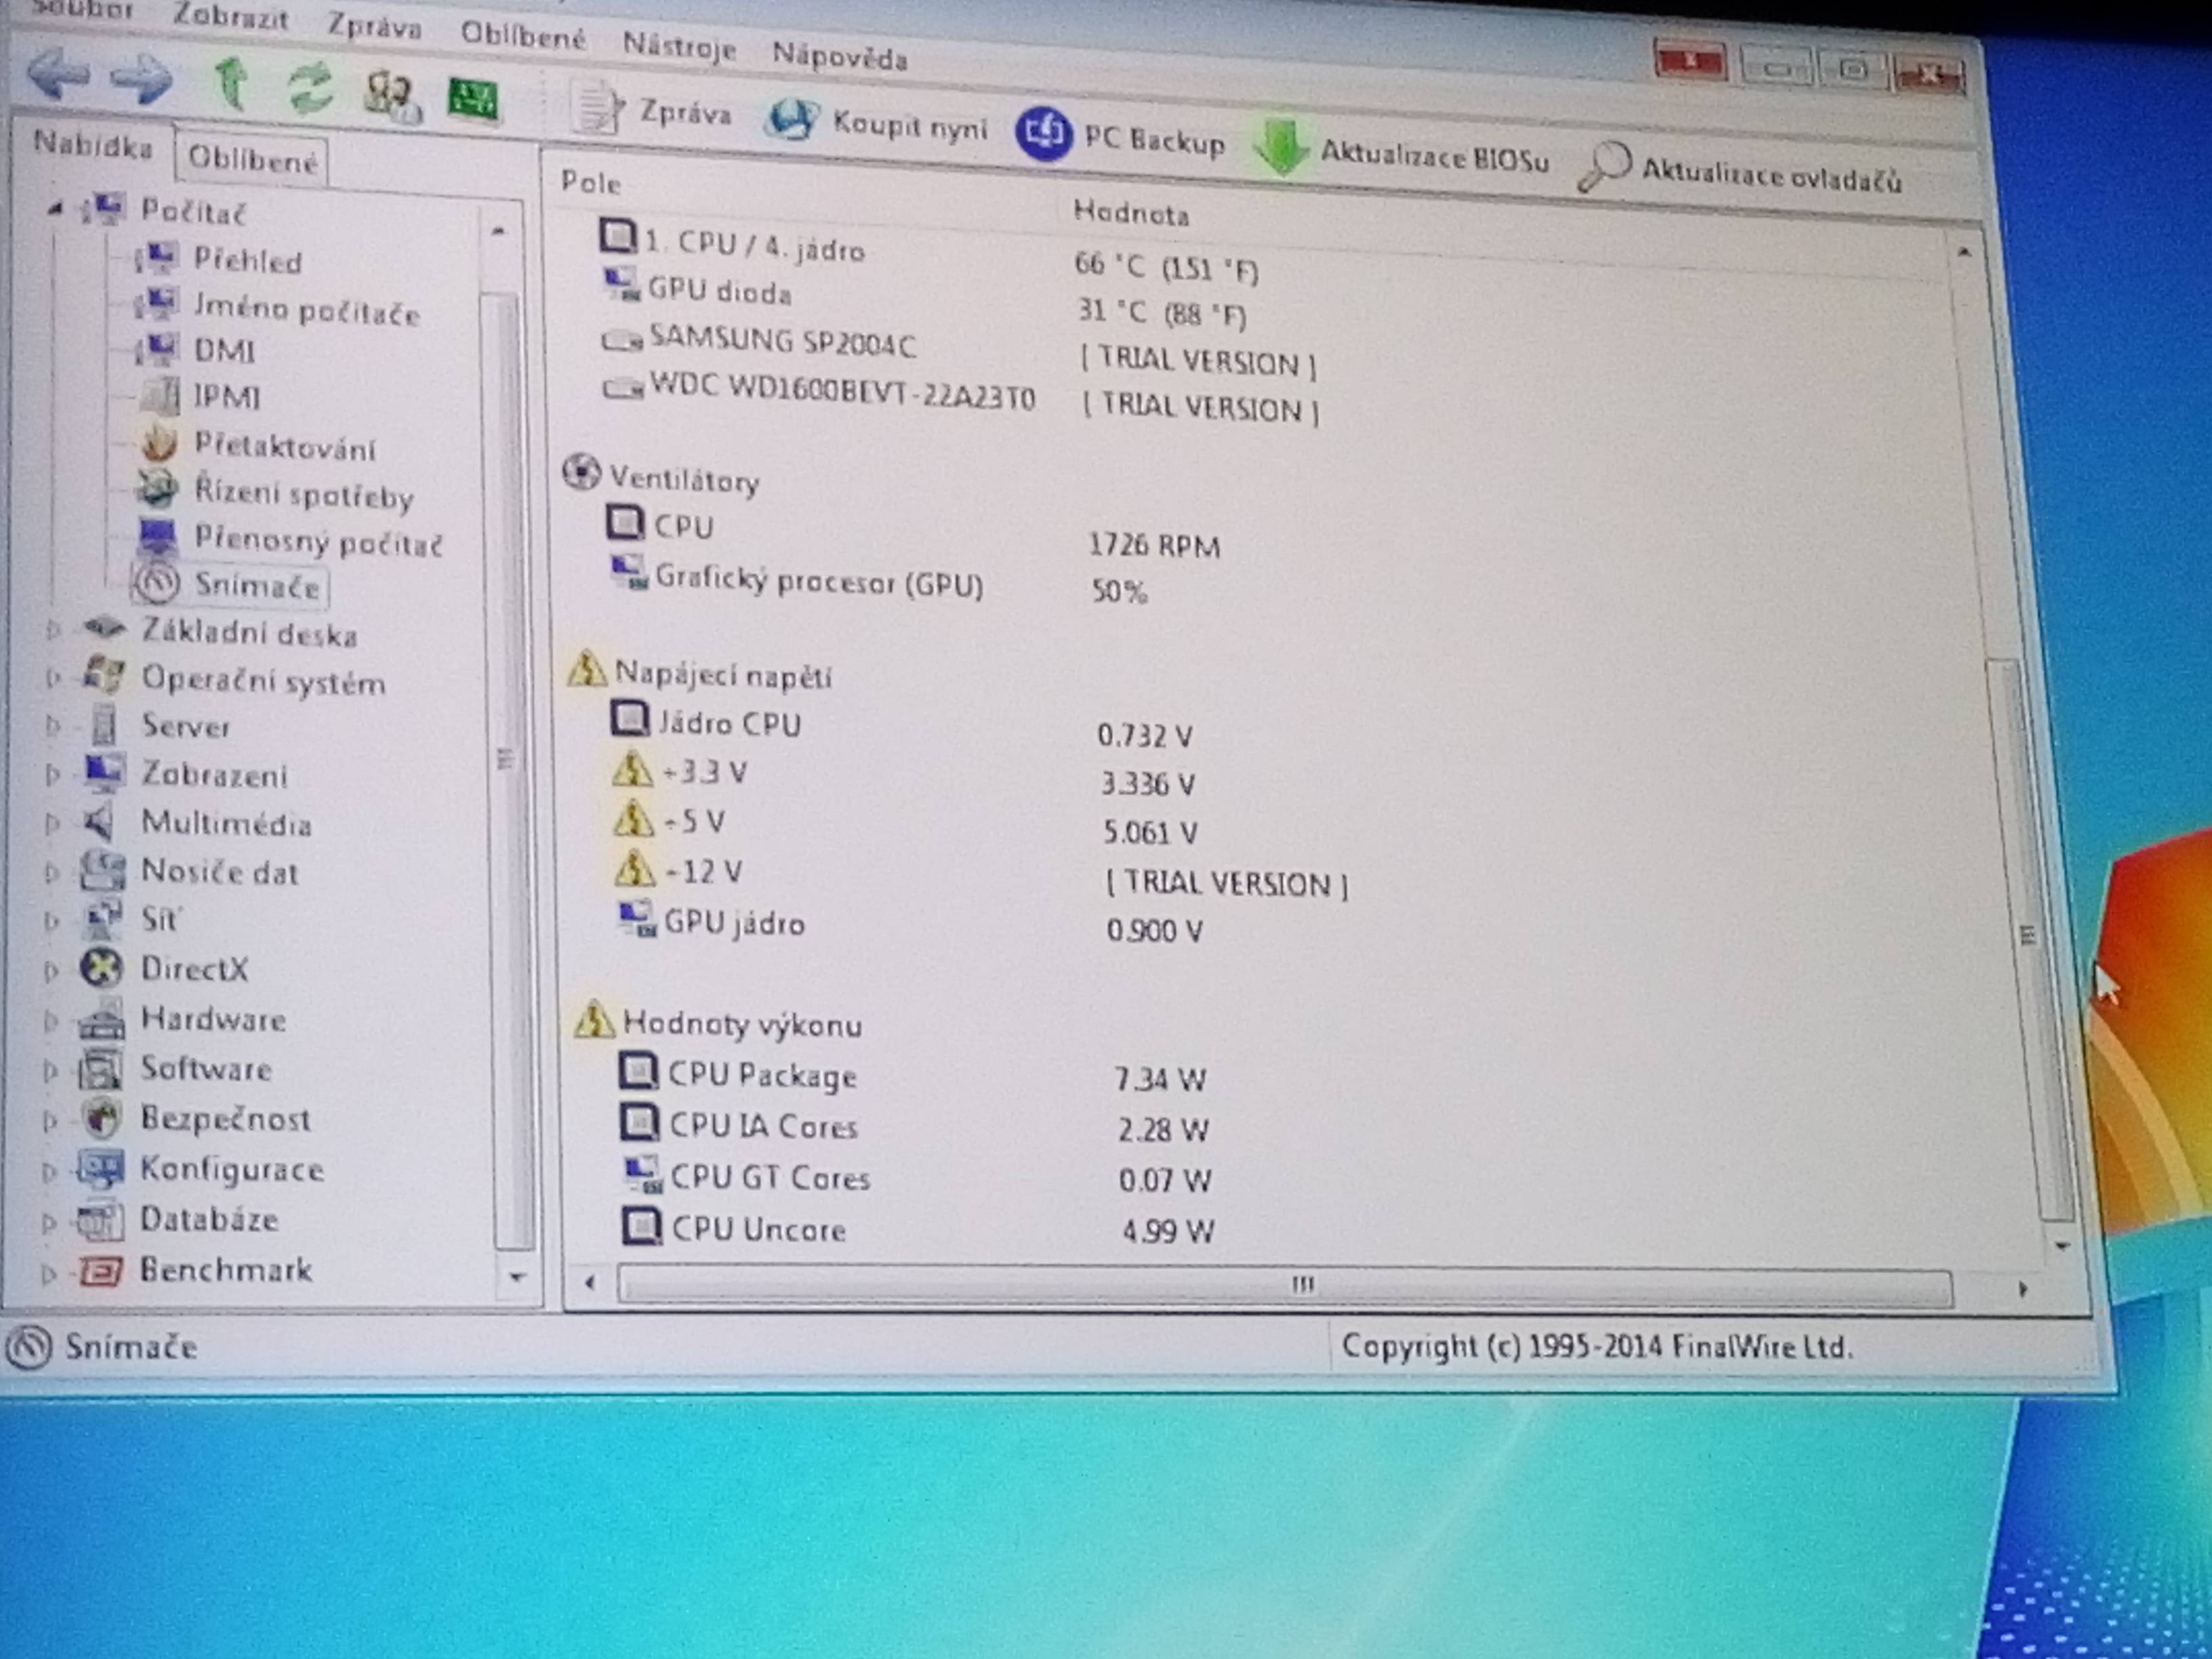Click the forward navigation arrow icon
This screenshot has height=1659, width=2212.
coord(141,79)
